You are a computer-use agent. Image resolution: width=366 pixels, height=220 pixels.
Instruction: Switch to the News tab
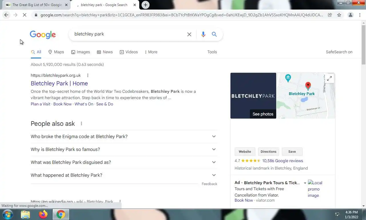click(105, 52)
